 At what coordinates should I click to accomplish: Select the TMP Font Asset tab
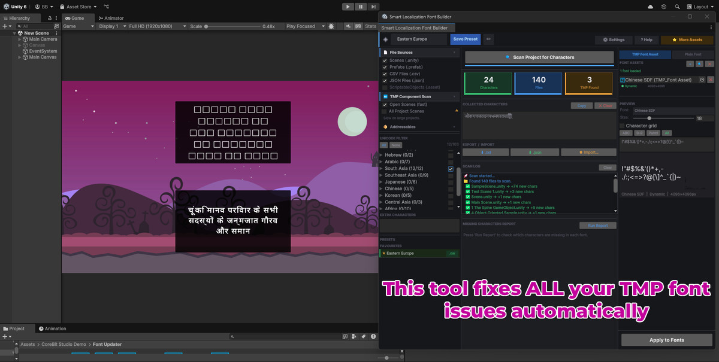645,54
